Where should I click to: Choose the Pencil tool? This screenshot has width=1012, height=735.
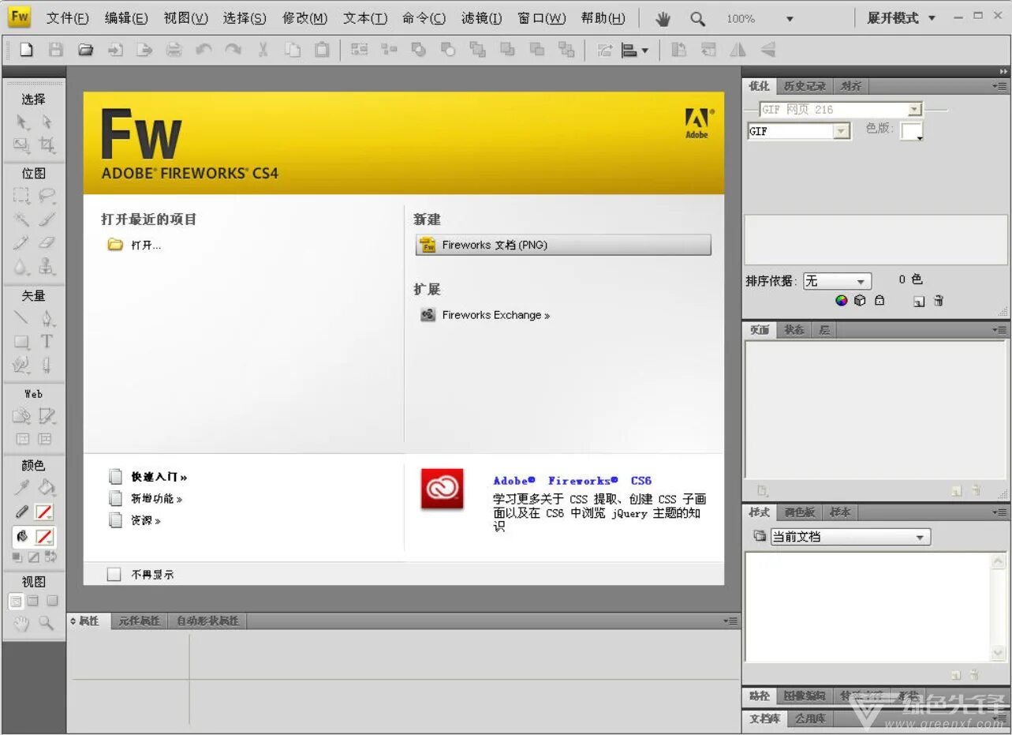pos(22,243)
